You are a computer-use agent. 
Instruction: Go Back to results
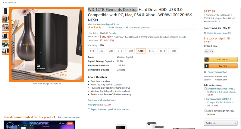pos(9,2)
